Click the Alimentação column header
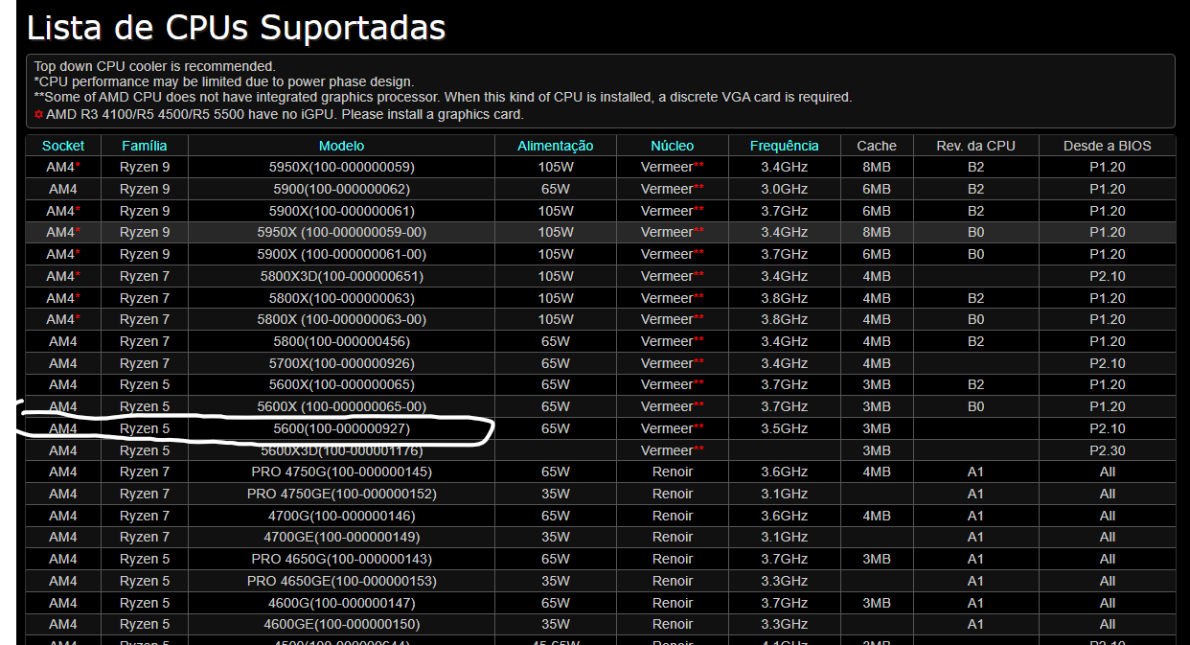 (x=556, y=146)
